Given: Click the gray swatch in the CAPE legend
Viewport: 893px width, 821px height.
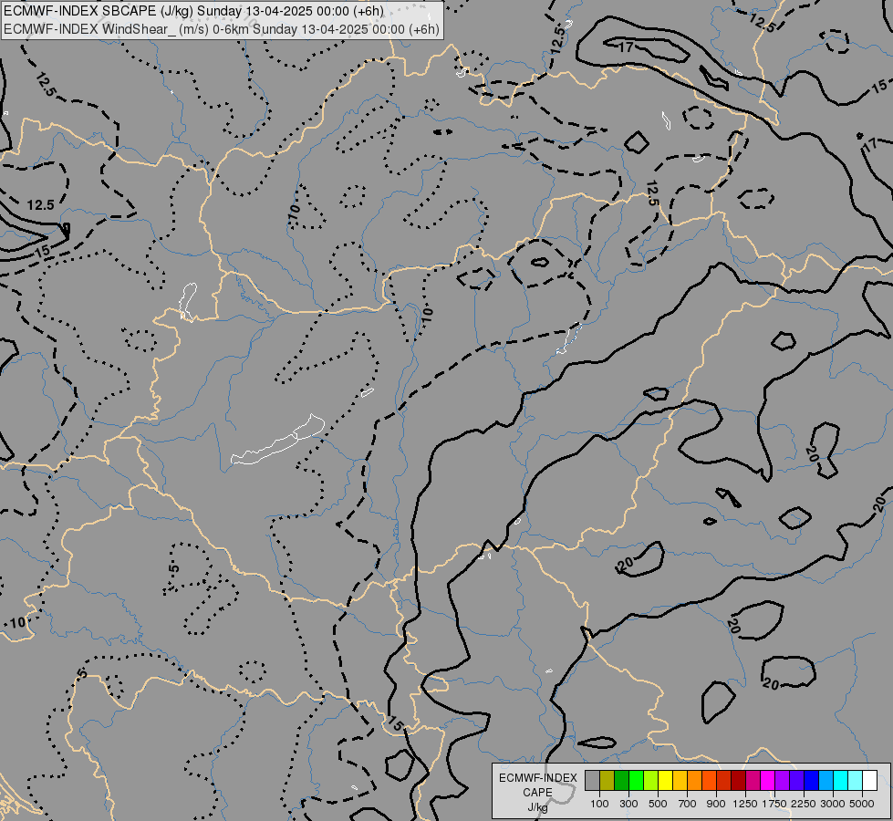Looking at the screenshot, I should pos(592,780).
